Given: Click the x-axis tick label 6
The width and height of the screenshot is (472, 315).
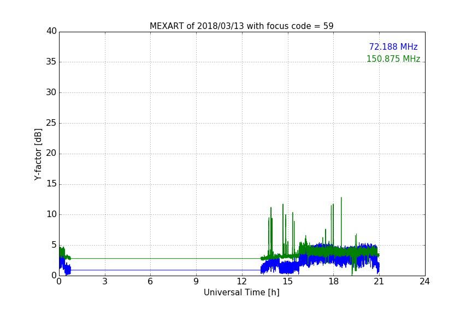Looking at the screenshot, I should [x=150, y=282].
